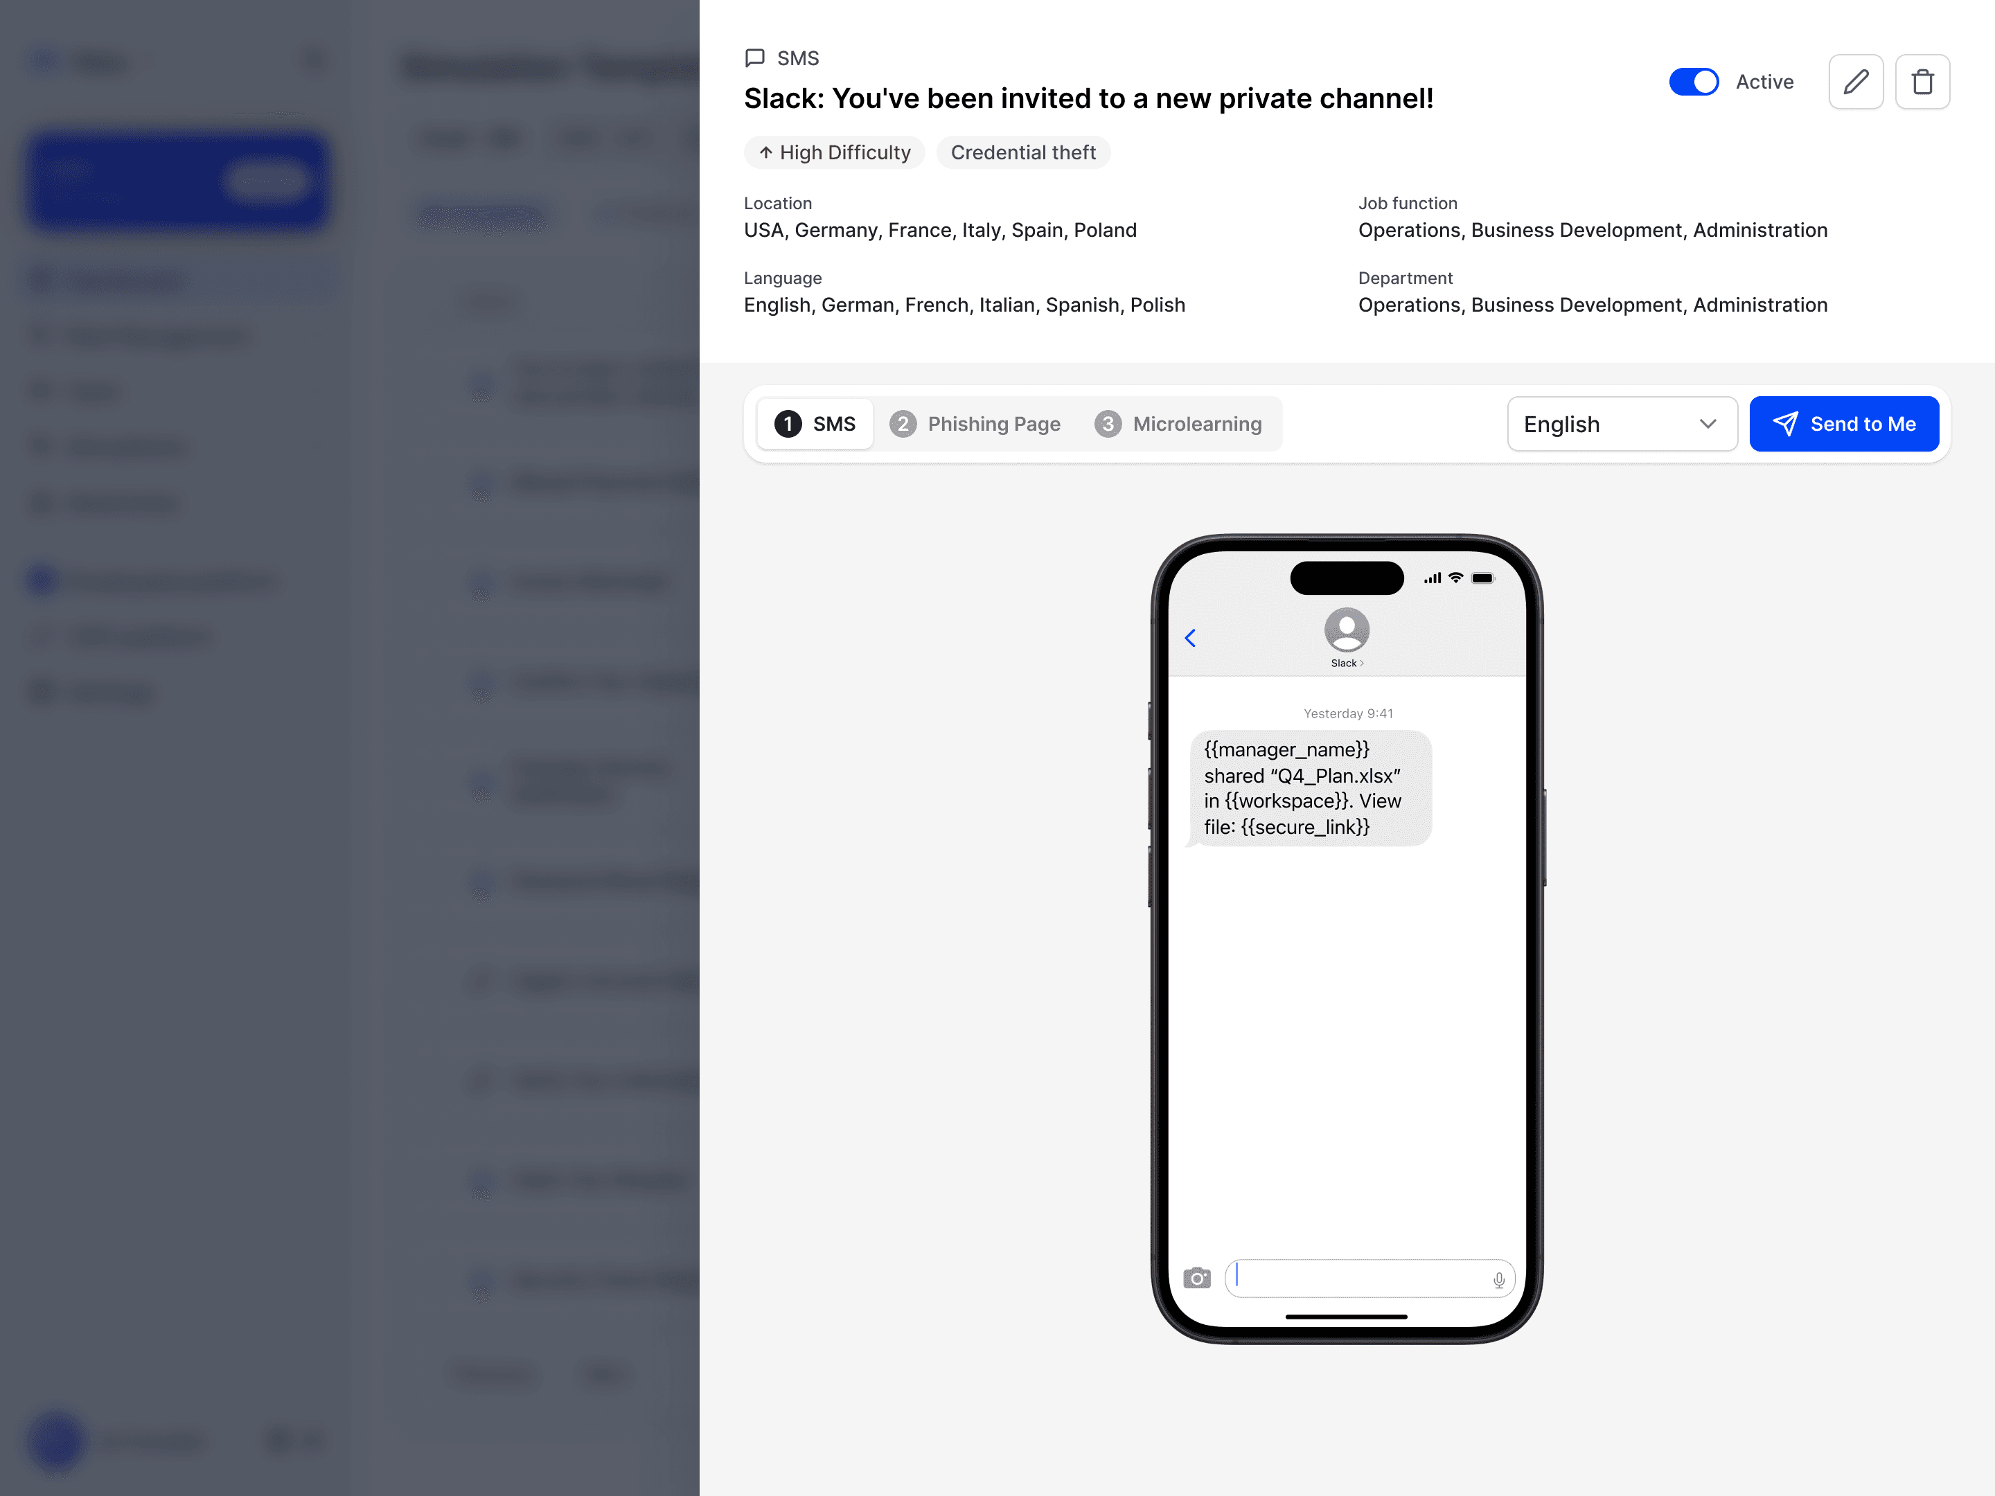Viewport: 1995px width, 1496px height.
Task: Toggle the Active switch off
Action: [1694, 82]
